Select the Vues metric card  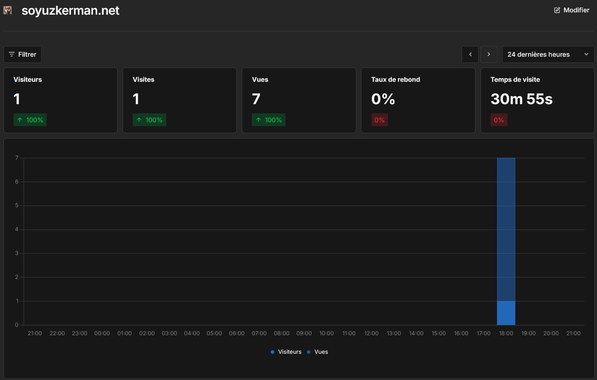click(x=299, y=100)
